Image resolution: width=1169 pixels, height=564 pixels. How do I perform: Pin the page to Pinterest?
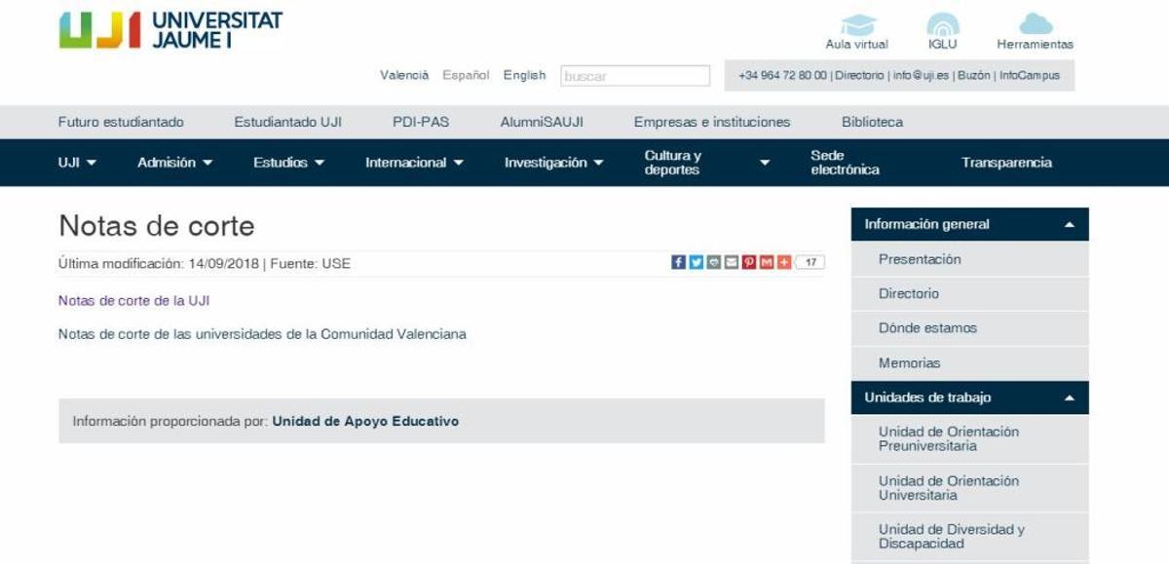pyautogui.click(x=748, y=262)
